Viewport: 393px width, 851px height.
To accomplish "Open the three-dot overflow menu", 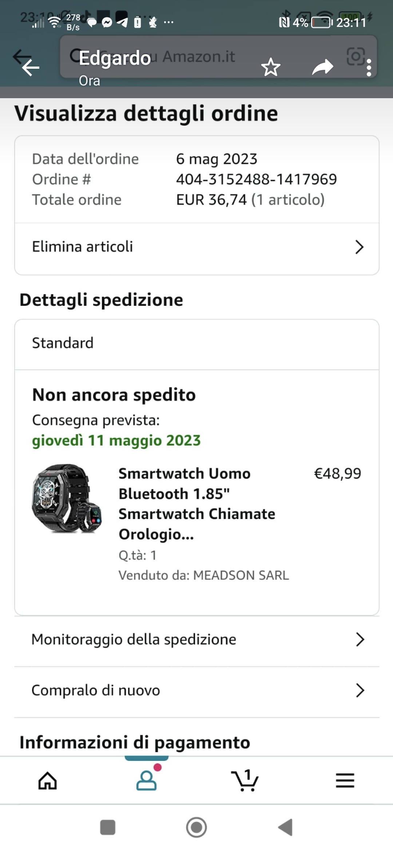I will [369, 68].
